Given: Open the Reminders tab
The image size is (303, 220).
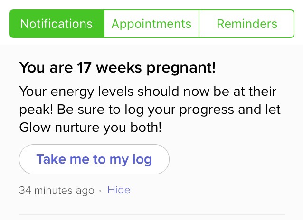Looking at the screenshot, I should (246, 24).
